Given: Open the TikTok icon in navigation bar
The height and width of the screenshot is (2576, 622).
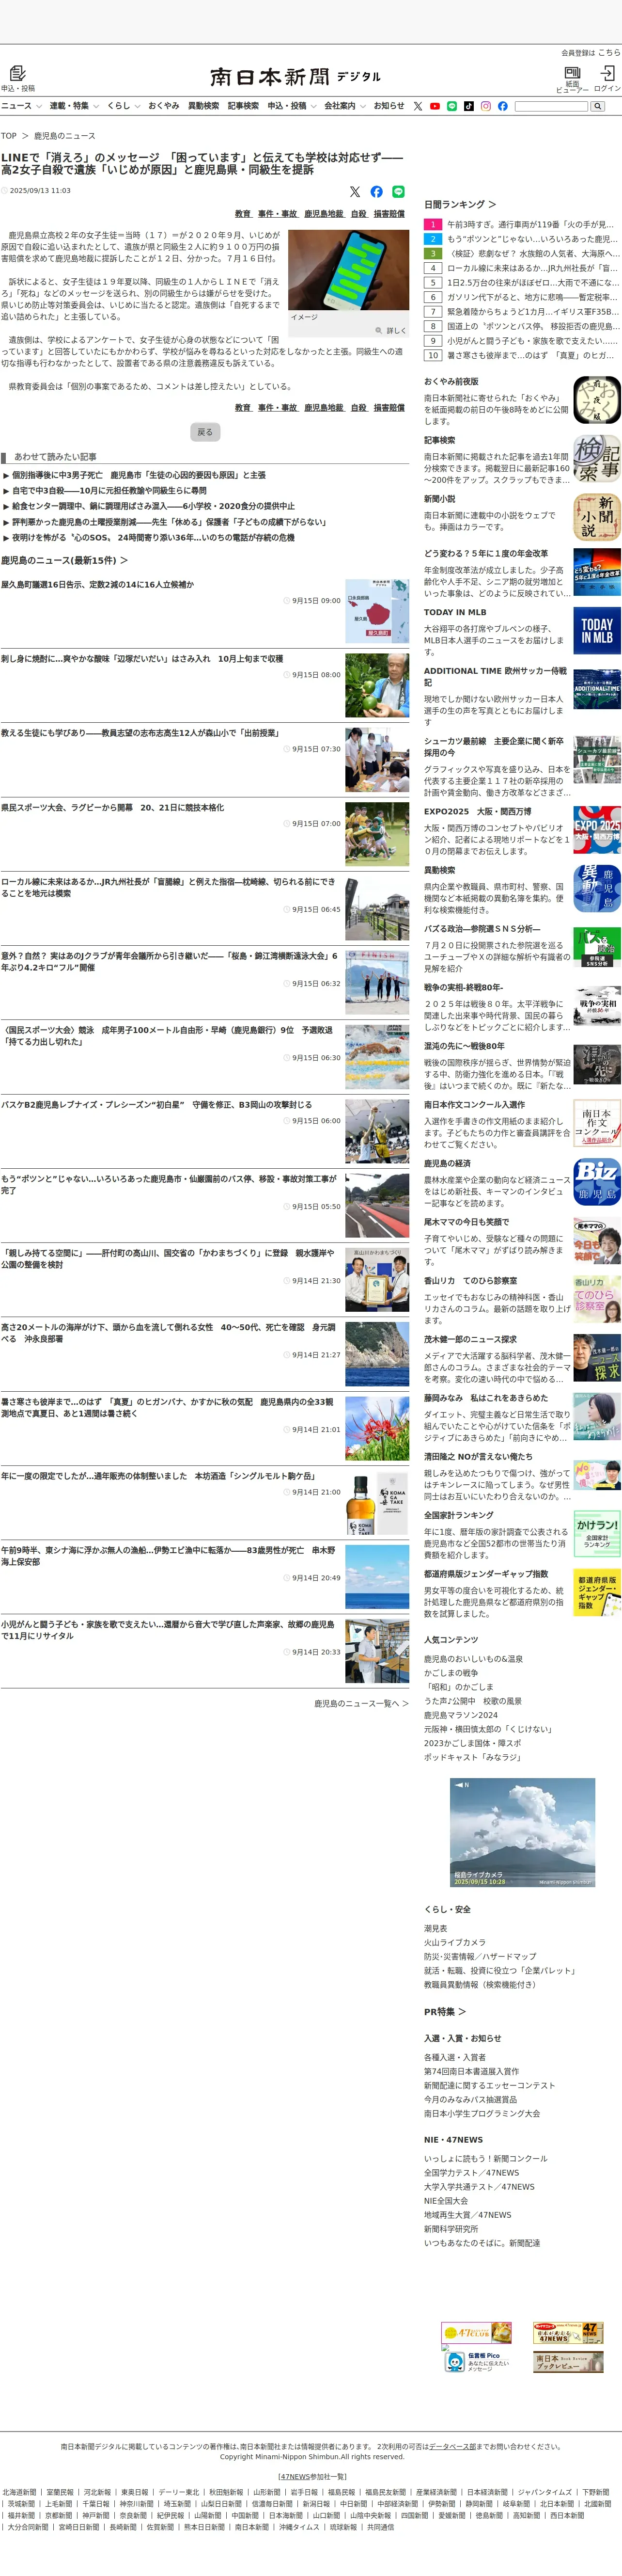Looking at the screenshot, I should pyautogui.click(x=469, y=106).
